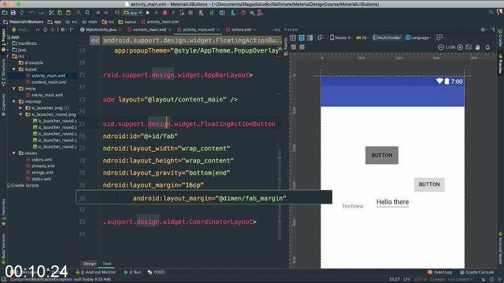This screenshot has height=283, width=504.
Task: Open the run configuration 'app' dropdown
Action: (133, 13)
